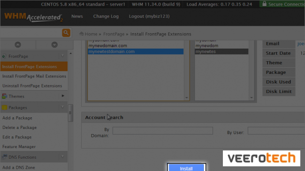
Task: Open the News menu item
Action: (x=77, y=16)
